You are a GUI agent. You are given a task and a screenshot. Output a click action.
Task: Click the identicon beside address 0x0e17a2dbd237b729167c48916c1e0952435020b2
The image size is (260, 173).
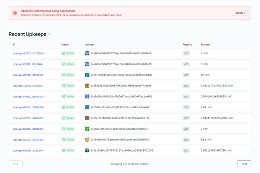pyautogui.click(x=87, y=150)
